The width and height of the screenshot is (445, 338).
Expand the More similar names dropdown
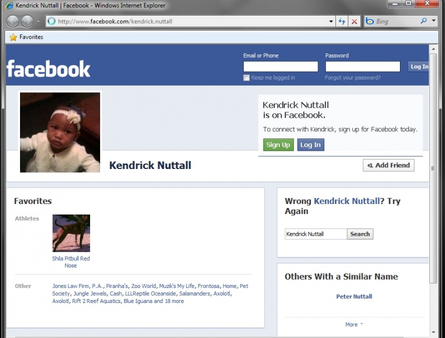coord(354,325)
